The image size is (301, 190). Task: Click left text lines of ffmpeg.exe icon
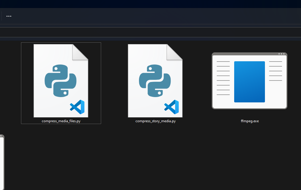pos(223,78)
